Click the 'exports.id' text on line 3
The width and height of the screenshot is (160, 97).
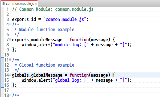(x=24, y=19)
